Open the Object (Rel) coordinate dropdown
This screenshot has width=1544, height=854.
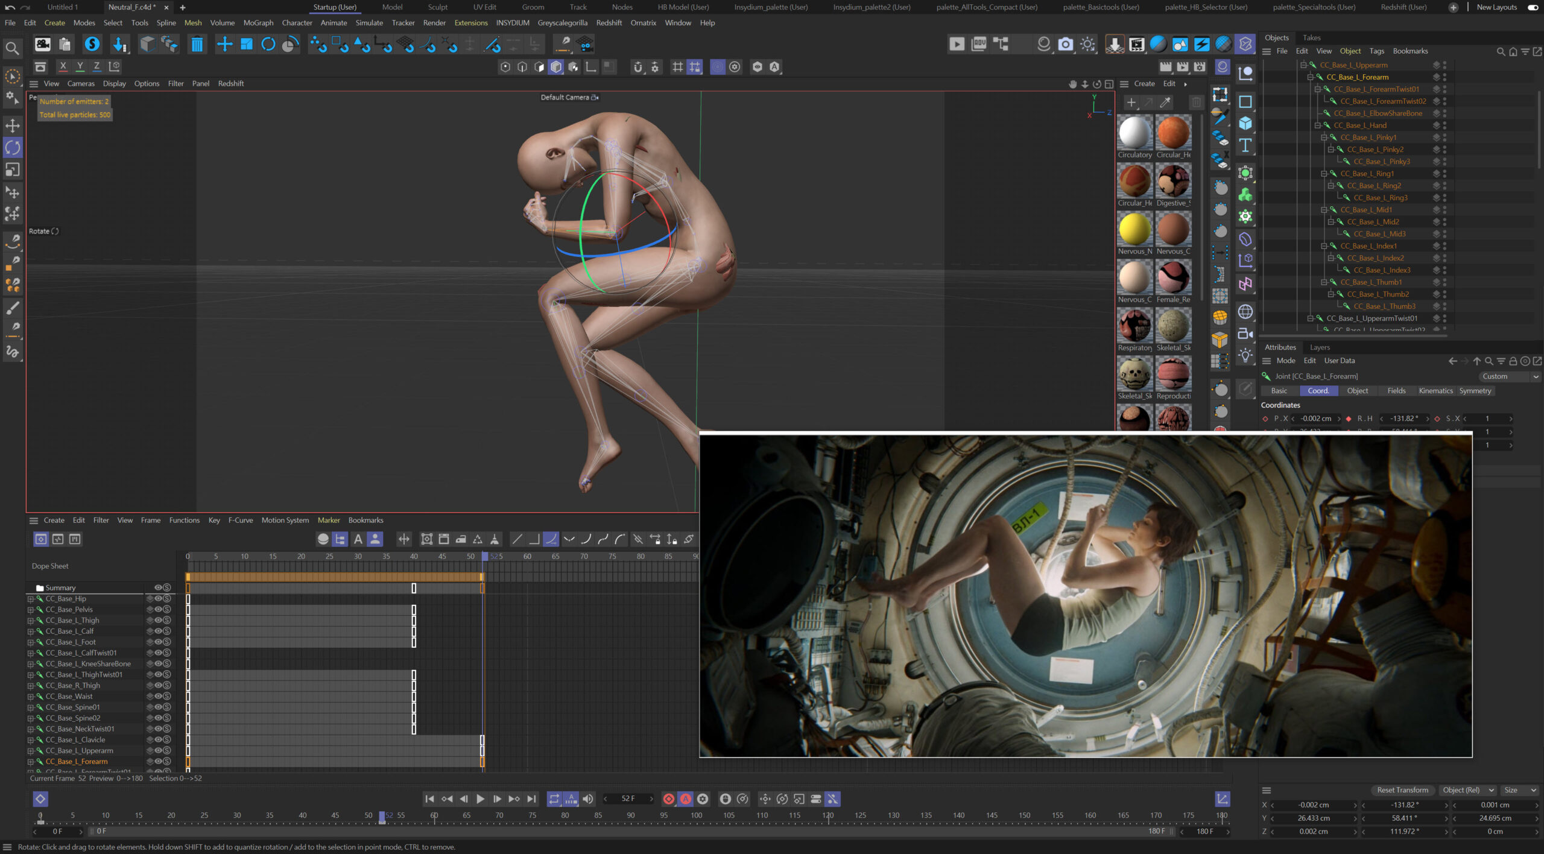click(x=1467, y=790)
